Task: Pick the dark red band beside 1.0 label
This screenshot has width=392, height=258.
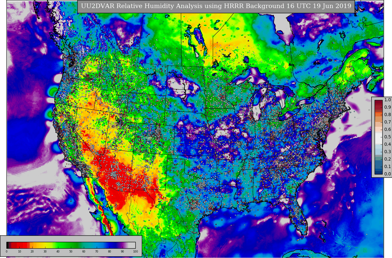Action: pyautogui.click(x=378, y=102)
